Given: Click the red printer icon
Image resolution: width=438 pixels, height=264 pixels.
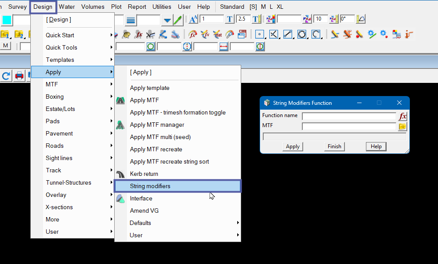Looking at the screenshot, I should pyautogui.click(x=19, y=76).
